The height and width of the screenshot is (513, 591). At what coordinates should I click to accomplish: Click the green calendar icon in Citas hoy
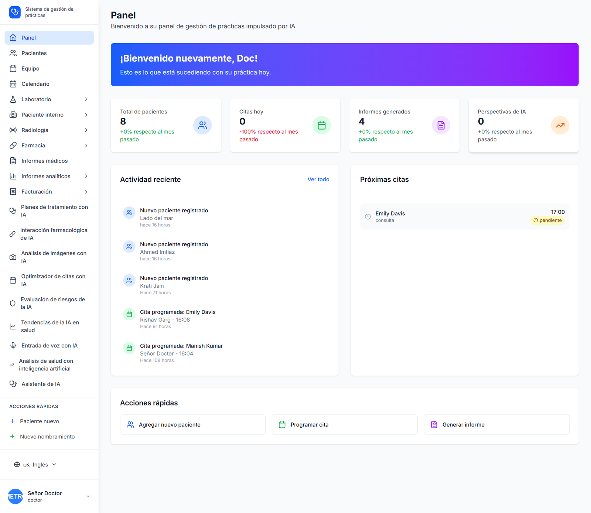321,126
